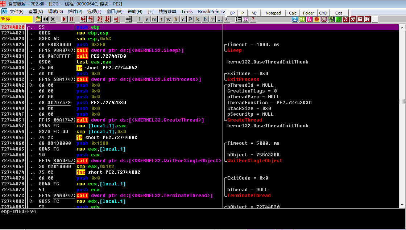Click the Trace Over toolbar icon

pyautogui.click(x=107, y=19)
